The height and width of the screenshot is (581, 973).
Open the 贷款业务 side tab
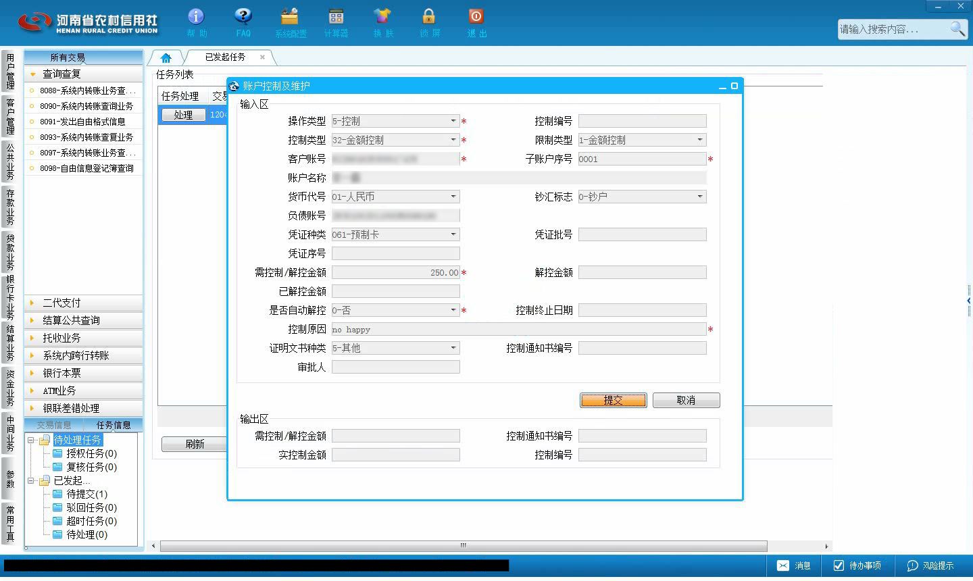[x=10, y=252]
